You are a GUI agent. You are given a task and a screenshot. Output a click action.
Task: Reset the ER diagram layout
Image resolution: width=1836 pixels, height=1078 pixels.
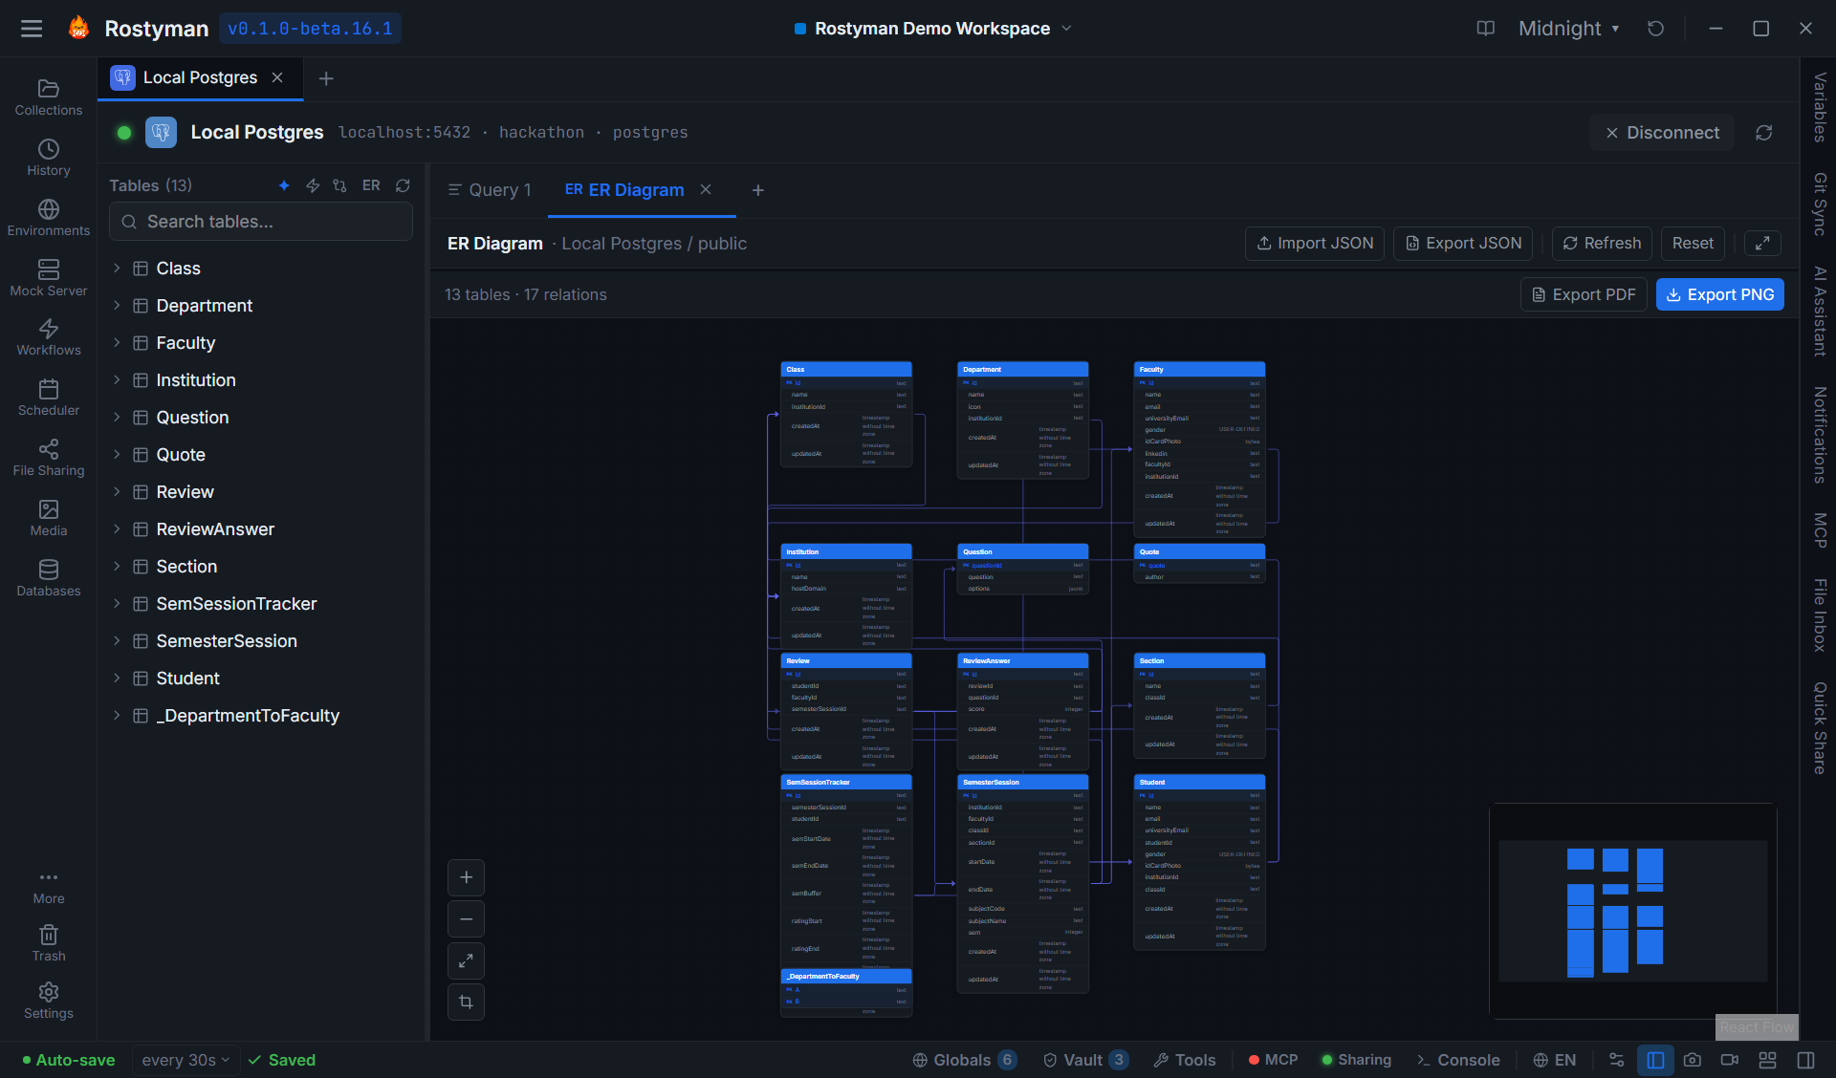(1693, 244)
